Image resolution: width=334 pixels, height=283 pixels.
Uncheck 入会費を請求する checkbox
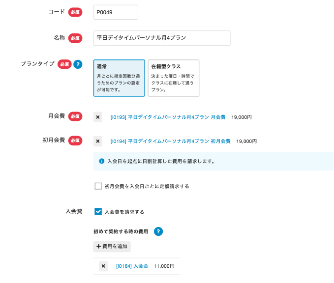click(98, 212)
